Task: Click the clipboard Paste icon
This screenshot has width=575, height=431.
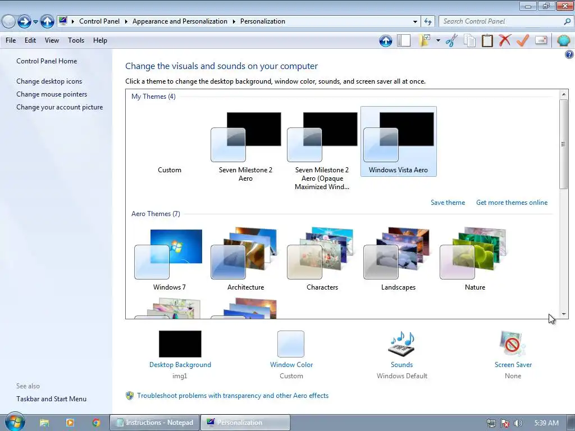Action: coord(487,40)
